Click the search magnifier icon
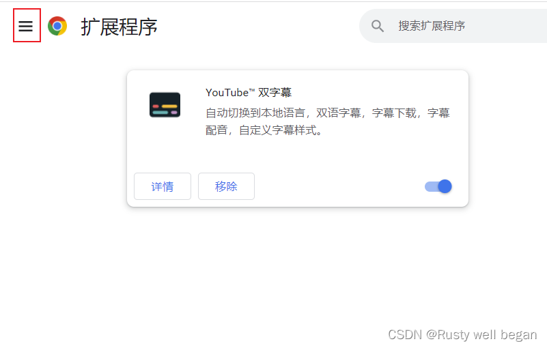The image size is (547, 348). 378,26
